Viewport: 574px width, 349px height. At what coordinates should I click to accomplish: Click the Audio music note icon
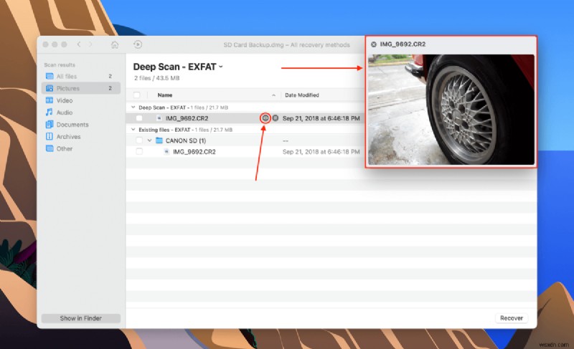50,113
